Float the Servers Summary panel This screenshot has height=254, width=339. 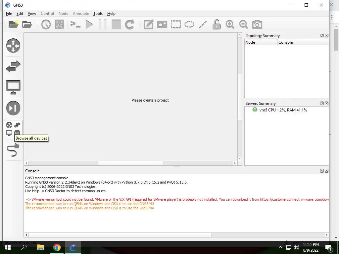(322, 104)
